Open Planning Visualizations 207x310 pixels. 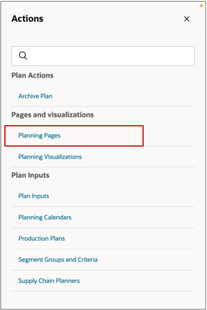pos(50,157)
